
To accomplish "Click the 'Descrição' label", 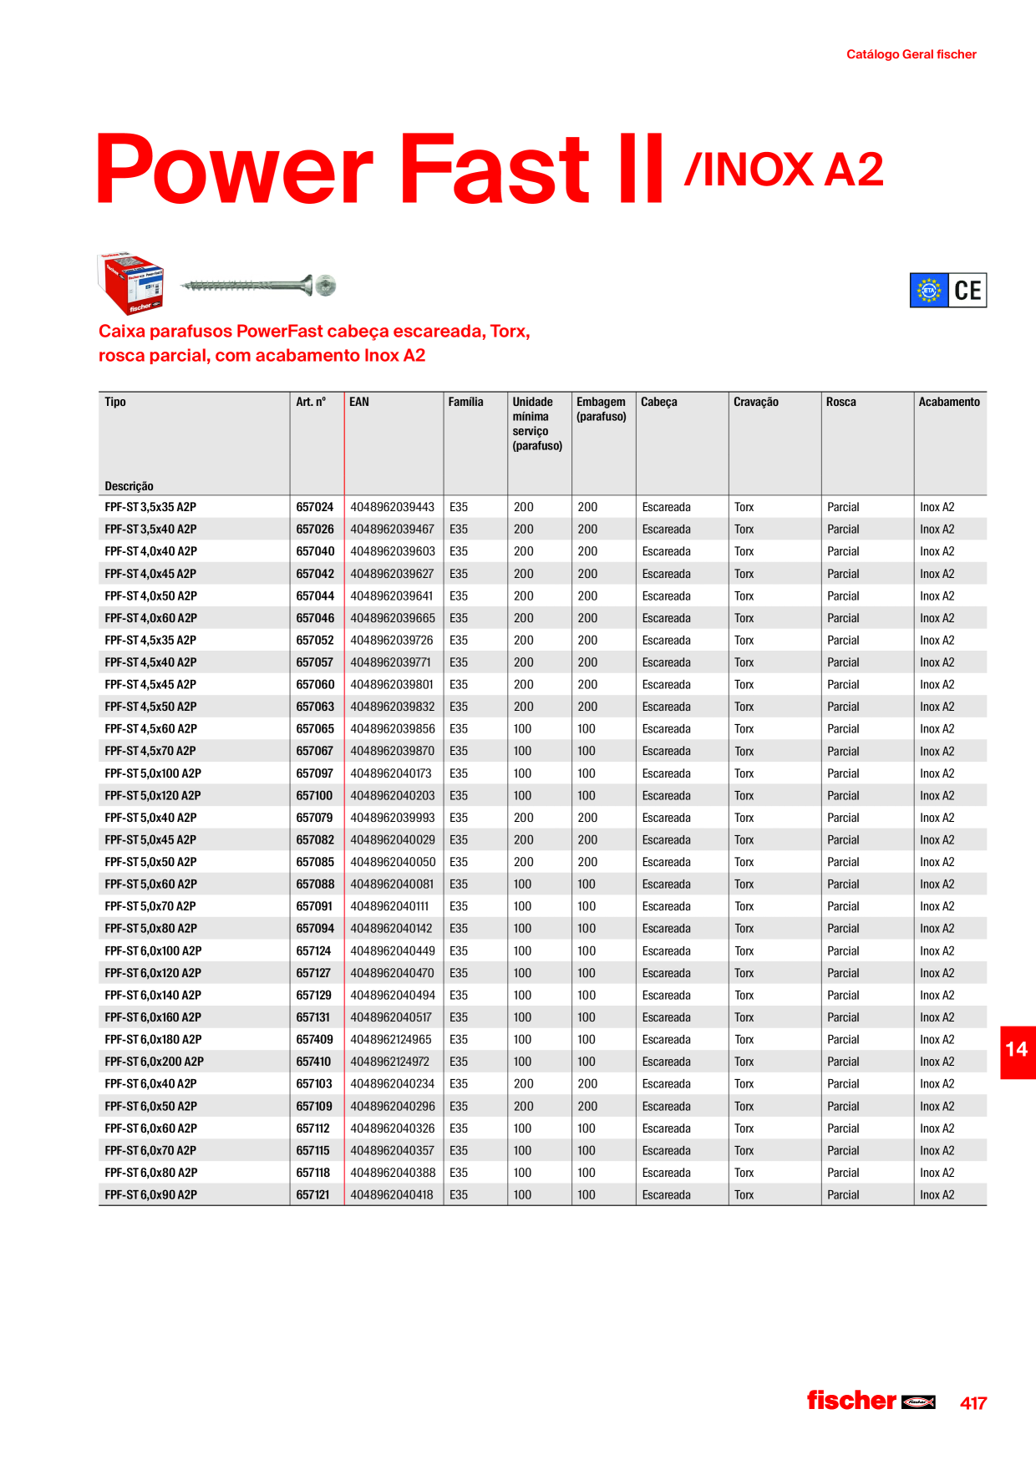I will 129,486.
